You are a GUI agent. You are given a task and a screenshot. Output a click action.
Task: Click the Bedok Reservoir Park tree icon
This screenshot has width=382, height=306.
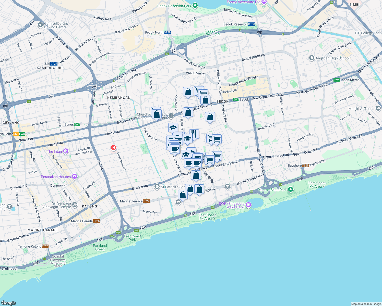(195, 5)
